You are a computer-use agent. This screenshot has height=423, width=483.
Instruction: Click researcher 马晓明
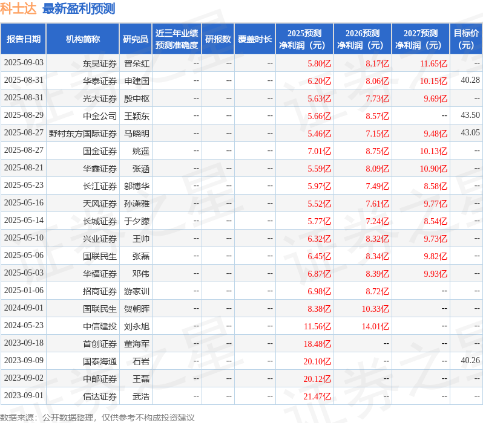tap(137, 134)
